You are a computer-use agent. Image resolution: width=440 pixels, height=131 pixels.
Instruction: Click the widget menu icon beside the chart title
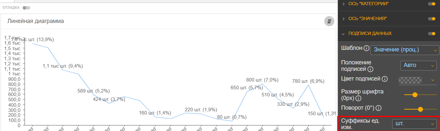pyautogui.click(x=329, y=21)
